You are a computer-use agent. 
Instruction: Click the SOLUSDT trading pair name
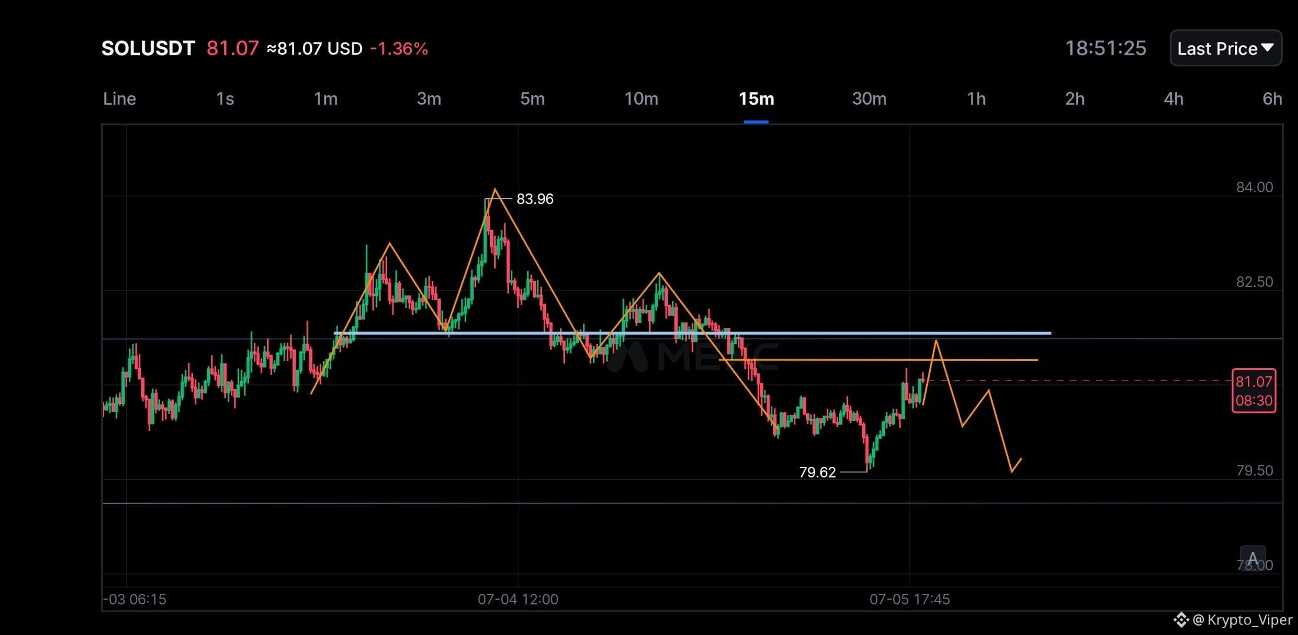point(148,48)
